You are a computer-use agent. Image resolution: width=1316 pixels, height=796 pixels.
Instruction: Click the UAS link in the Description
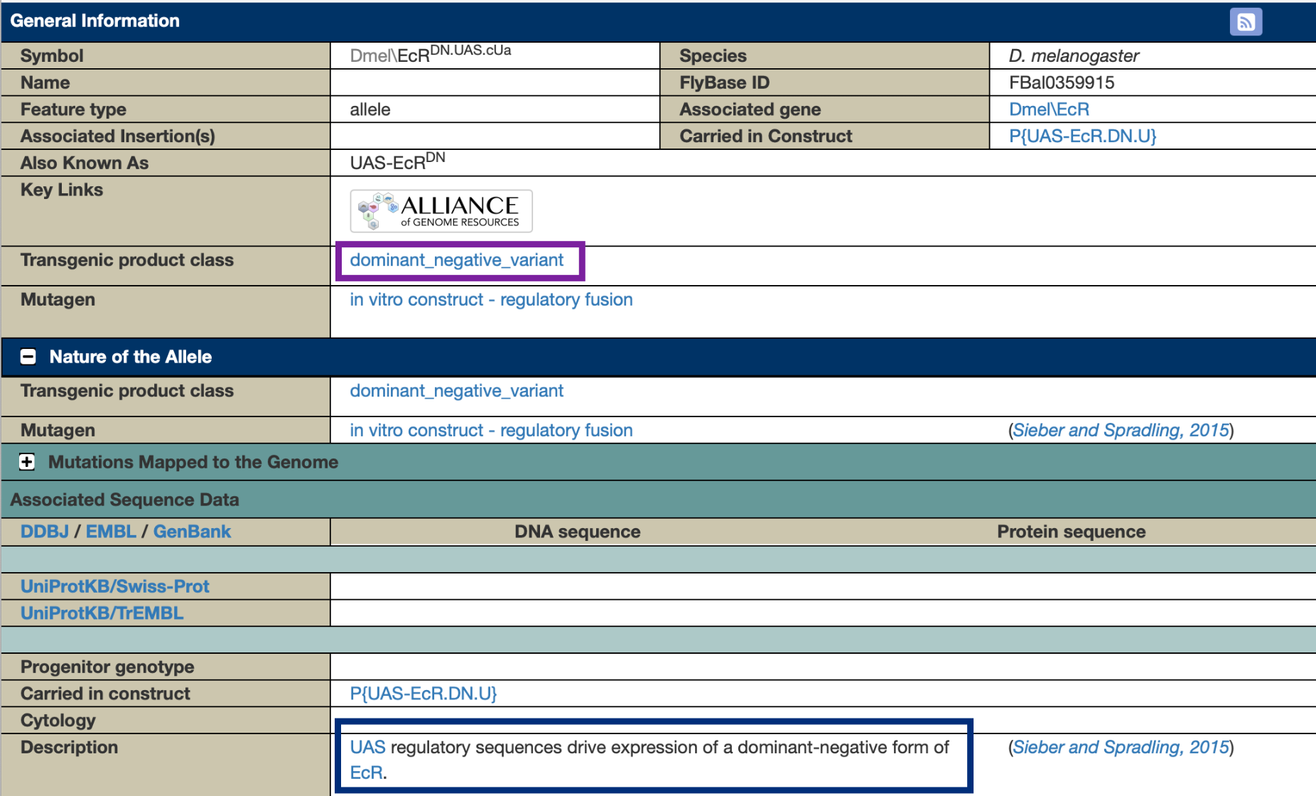(367, 748)
